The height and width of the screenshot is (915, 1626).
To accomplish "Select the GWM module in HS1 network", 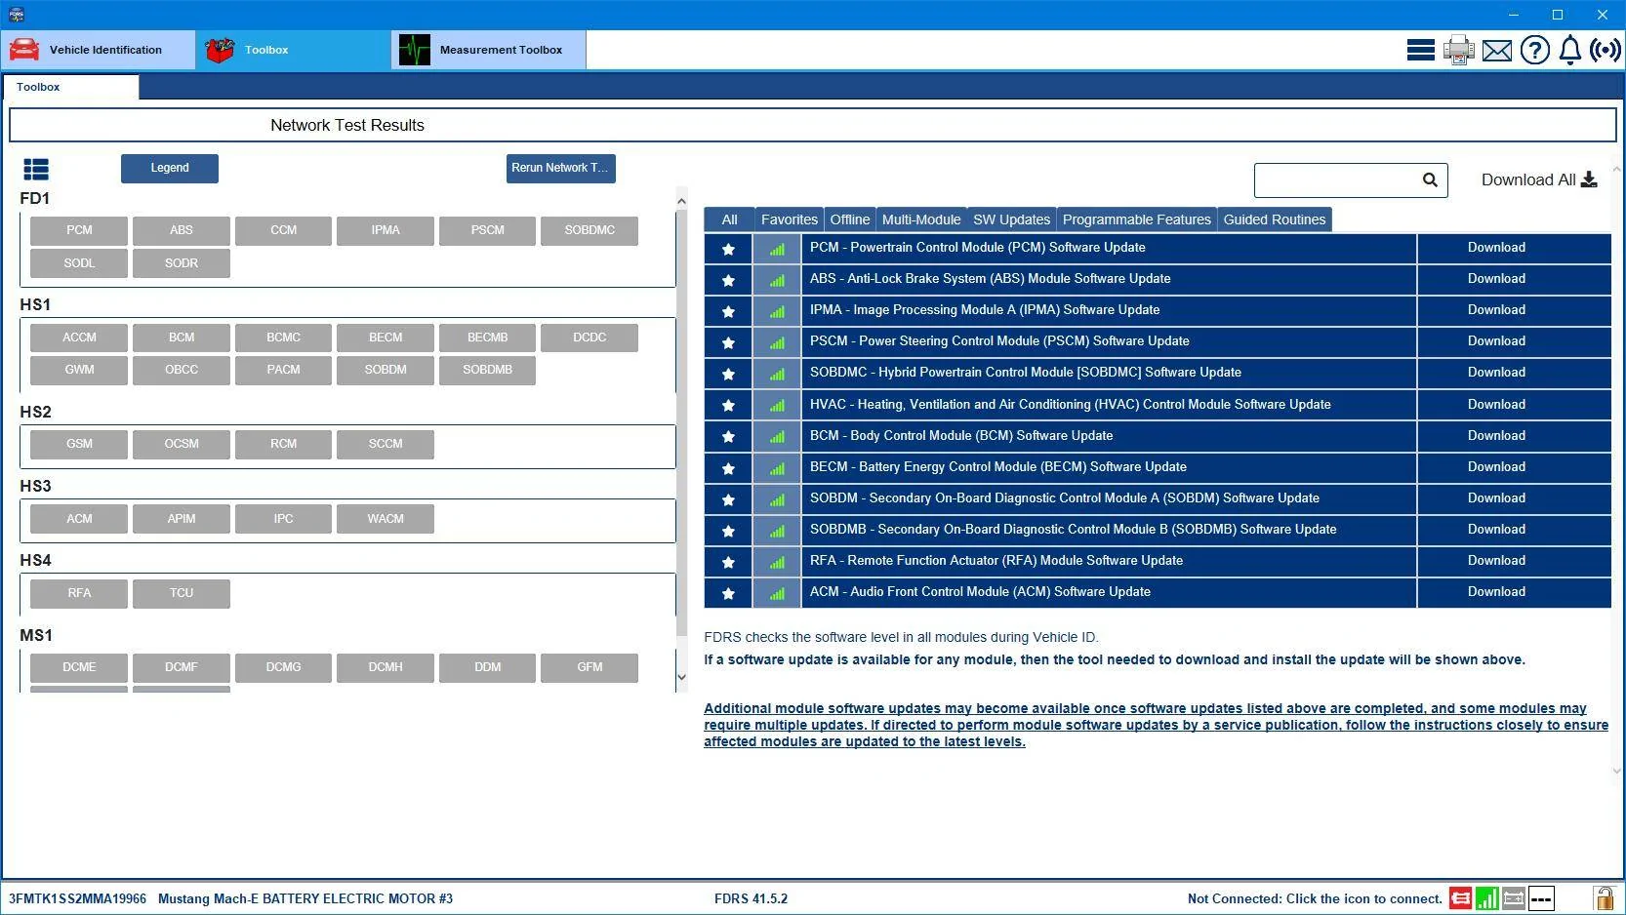I will pos(79,371).
